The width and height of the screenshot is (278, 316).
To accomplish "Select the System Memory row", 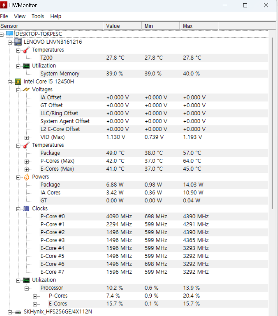I will pos(154,74).
